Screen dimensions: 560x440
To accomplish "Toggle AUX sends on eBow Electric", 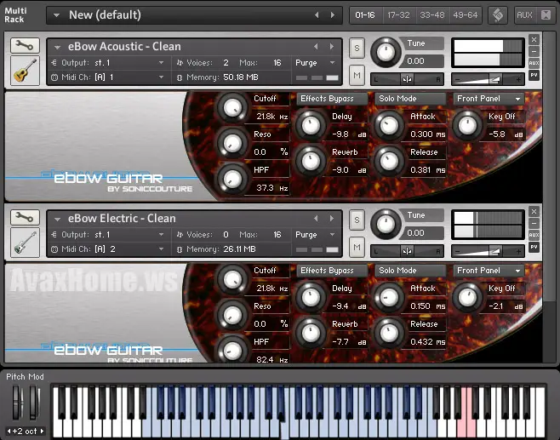I will click(x=534, y=235).
